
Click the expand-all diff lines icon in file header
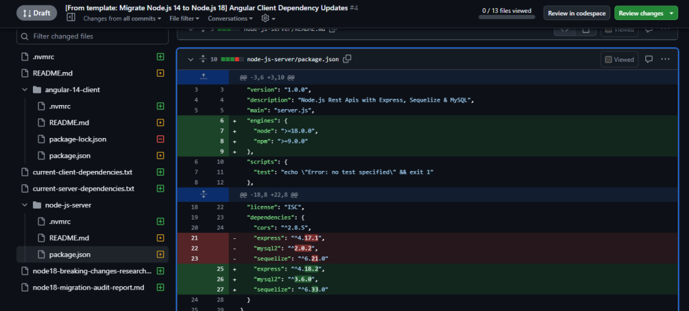click(203, 59)
